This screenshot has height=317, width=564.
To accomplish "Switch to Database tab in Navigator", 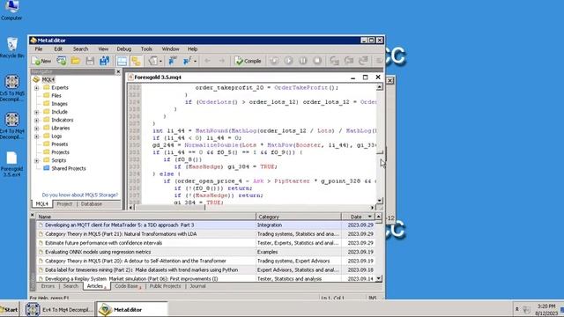I will [92, 203].
